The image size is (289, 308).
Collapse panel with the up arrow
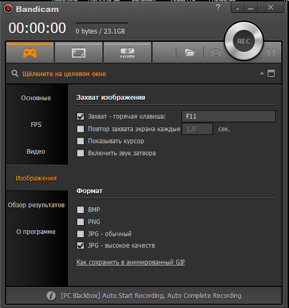(262, 73)
